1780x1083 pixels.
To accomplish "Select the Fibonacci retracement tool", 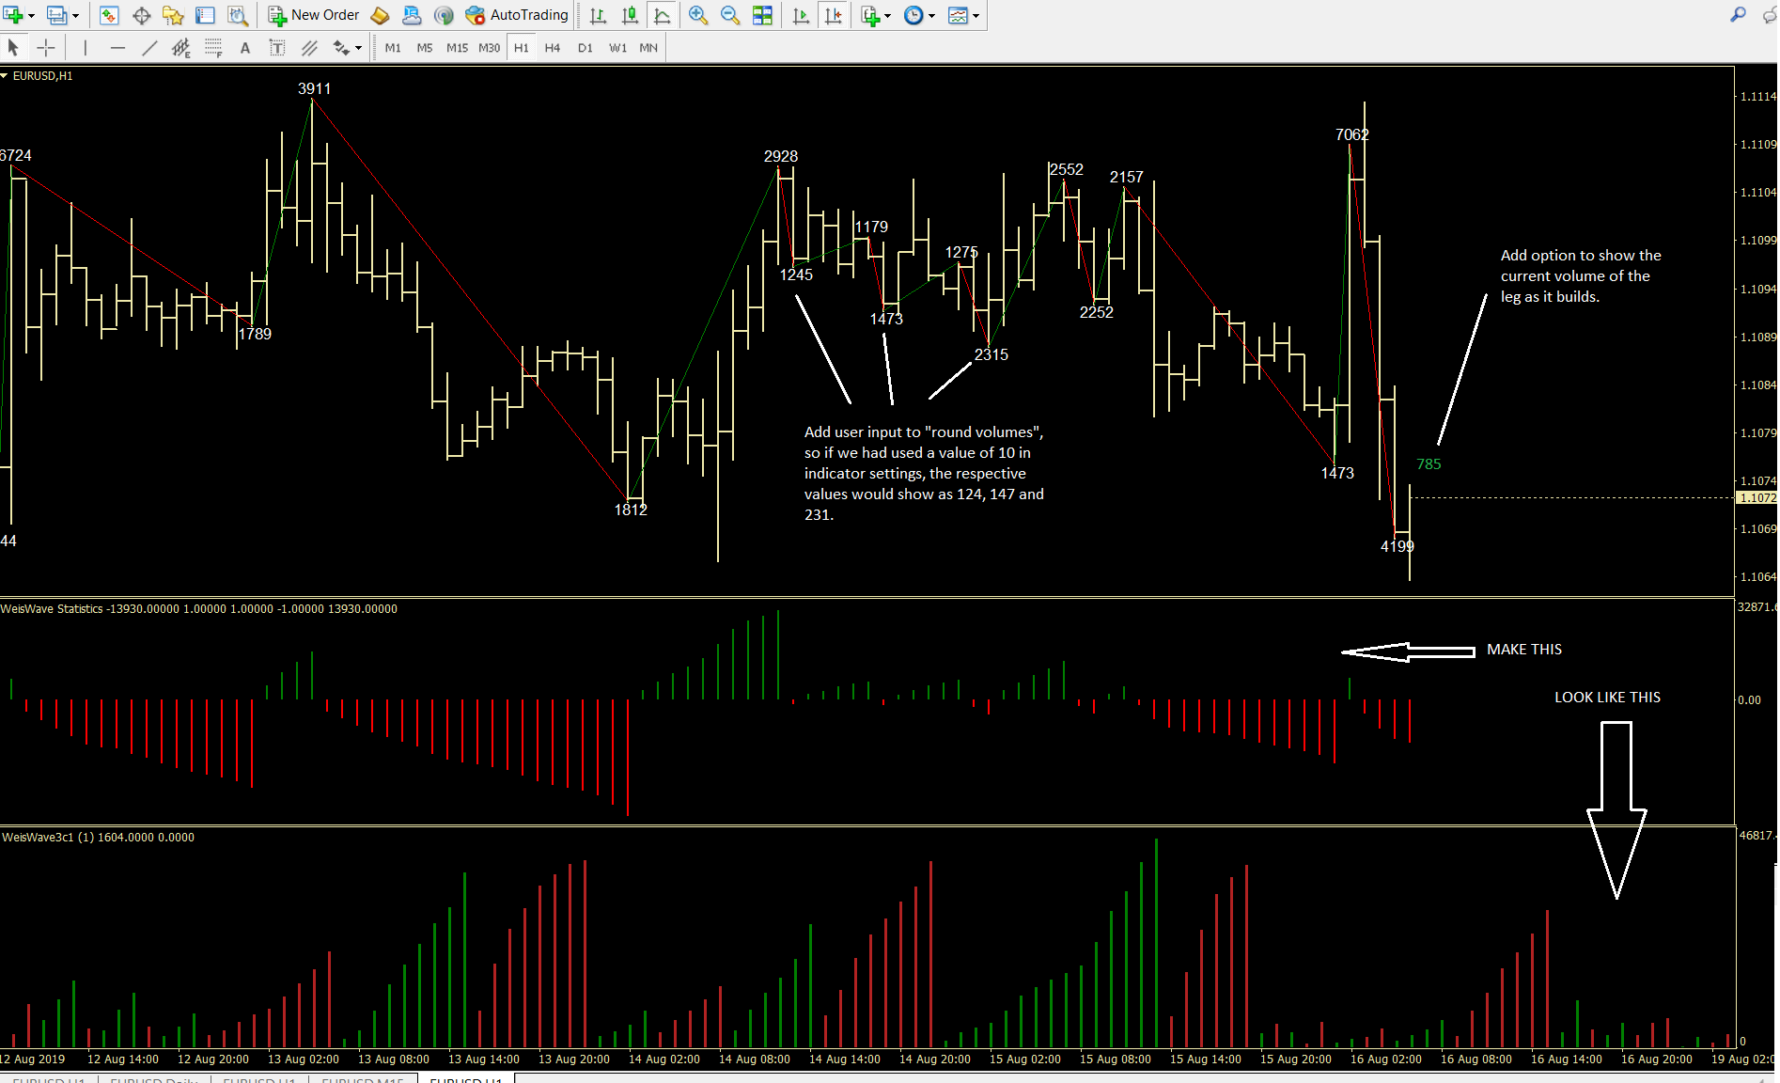I will click(x=213, y=47).
